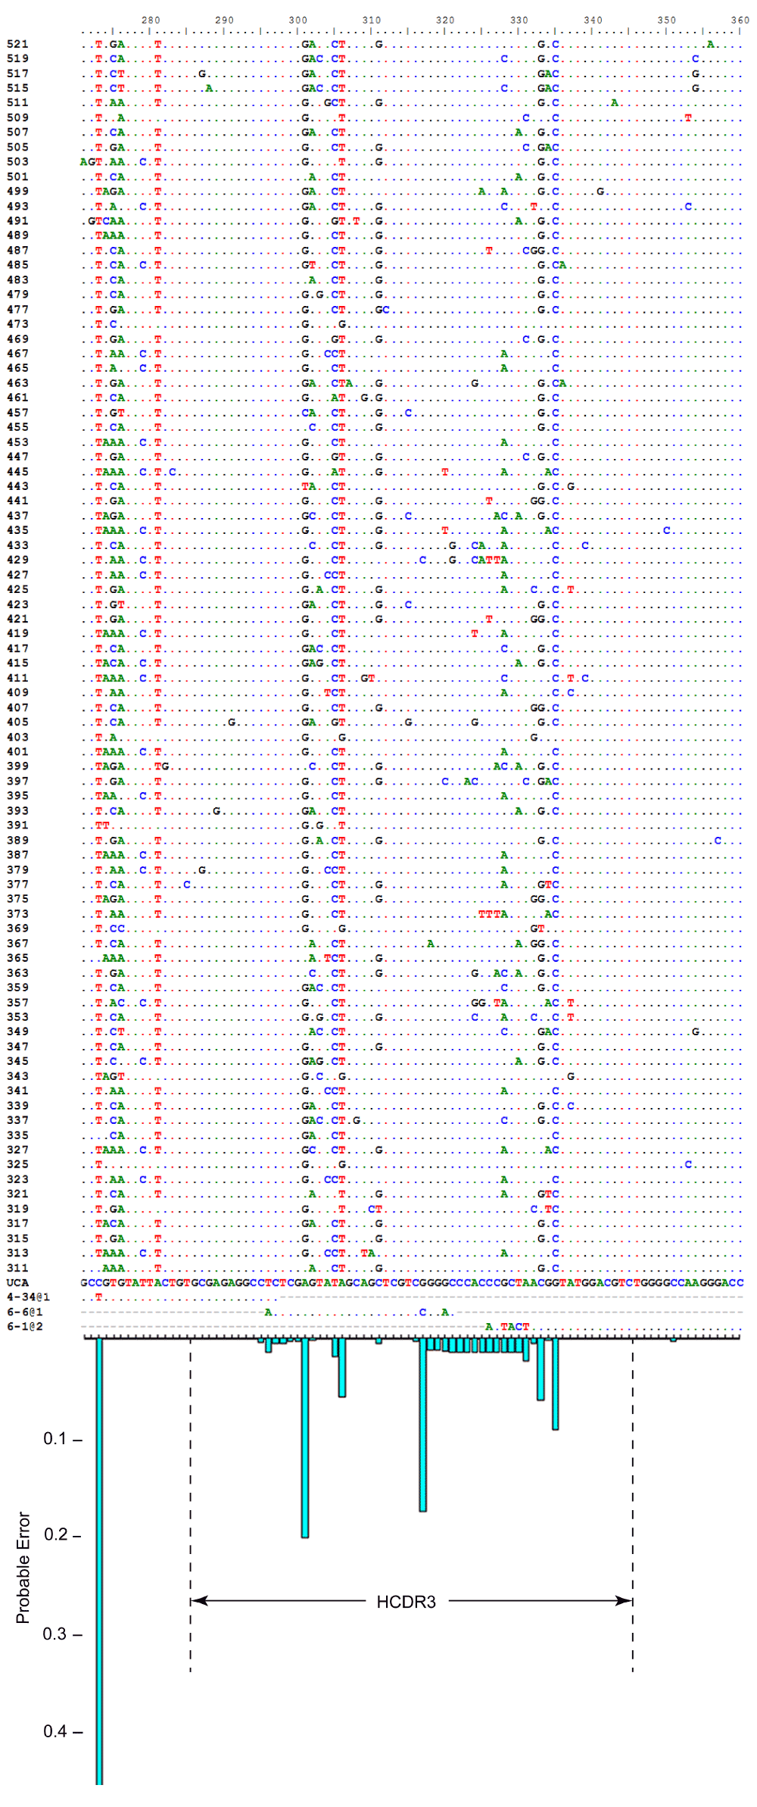
Task: Select sequence row label 357
Action: coord(17,1003)
